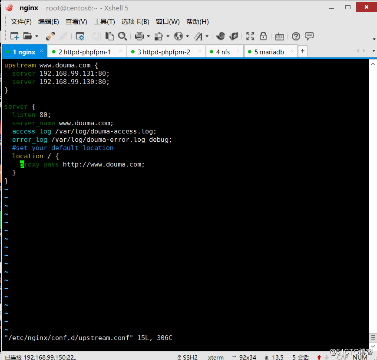
Task: Click the file transfer icon
Action: point(159,37)
